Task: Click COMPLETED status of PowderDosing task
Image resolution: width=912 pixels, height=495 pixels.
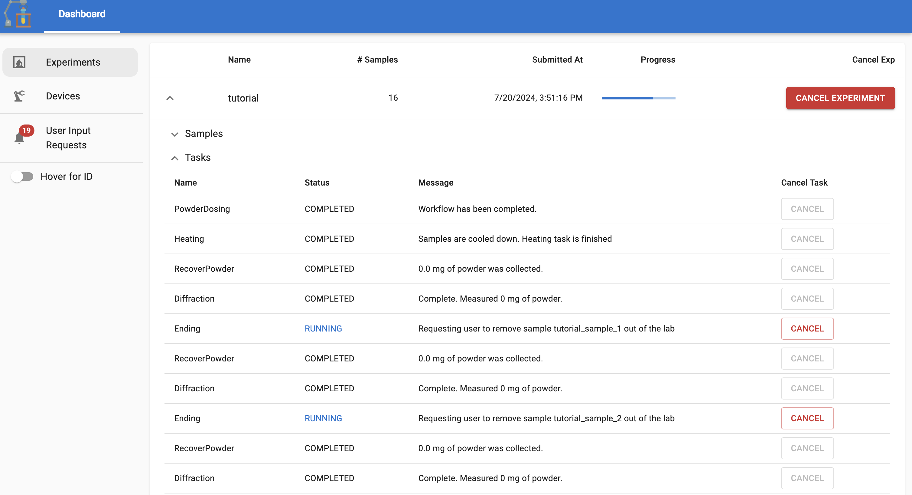Action: click(329, 209)
